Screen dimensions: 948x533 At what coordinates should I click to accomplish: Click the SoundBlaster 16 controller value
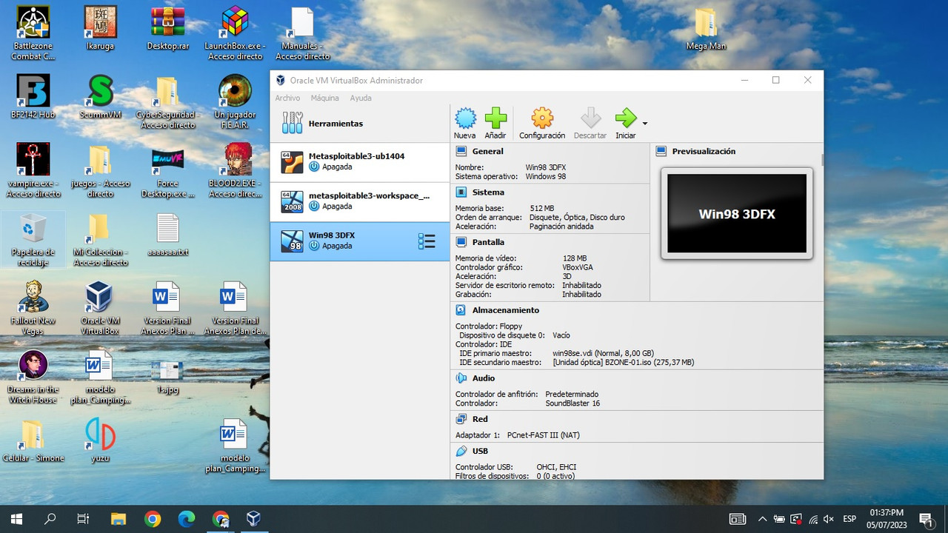[573, 403]
